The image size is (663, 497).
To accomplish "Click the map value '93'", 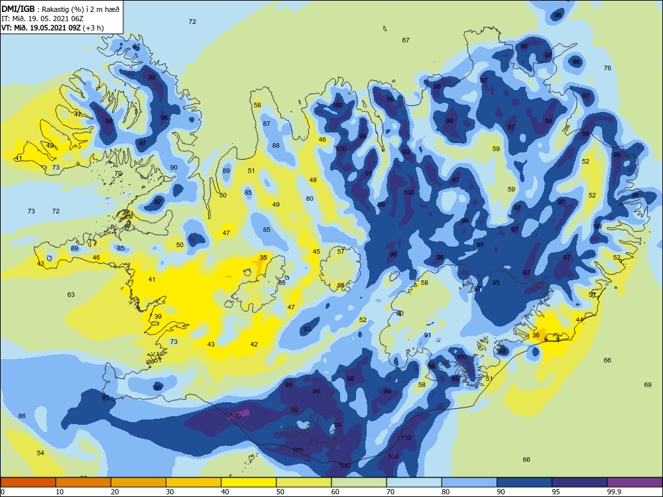I will click(307, 329).
